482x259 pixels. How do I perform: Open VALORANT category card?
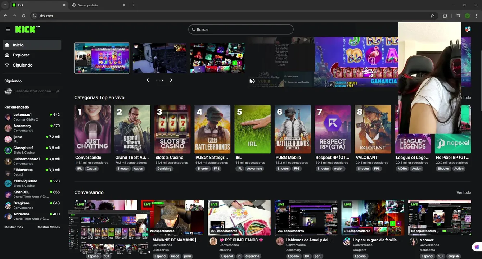pos(373,129)
